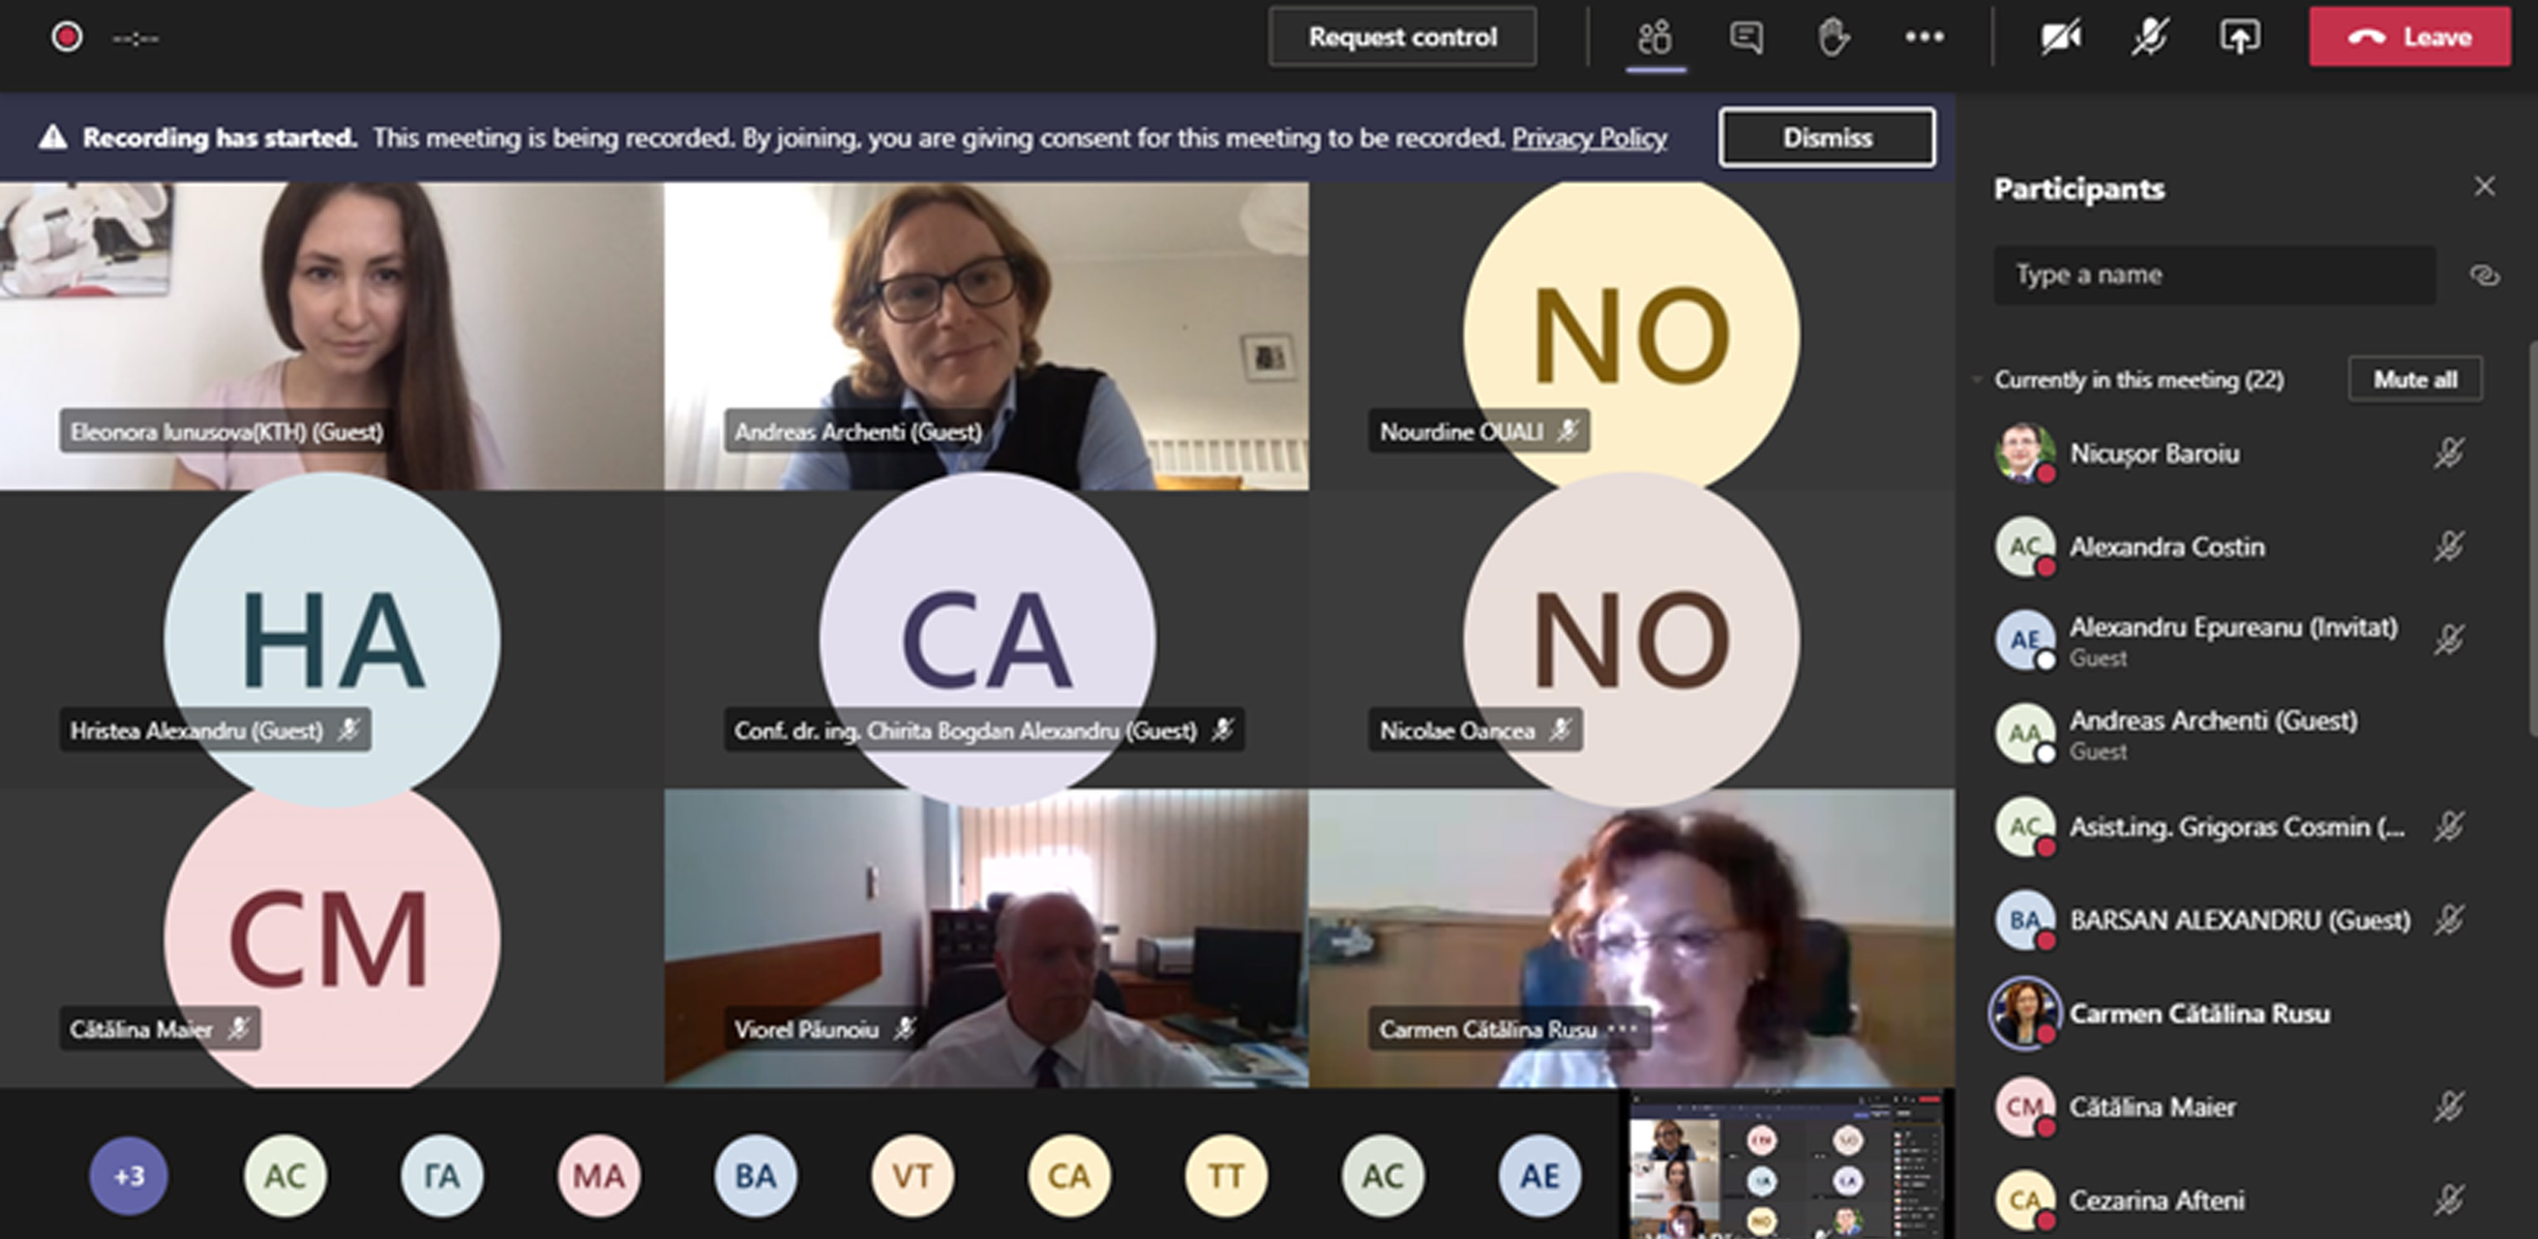This screenshot has height=1239, width=2538.
Task: Raise your hand icon
Action: tap(1832, 37)
